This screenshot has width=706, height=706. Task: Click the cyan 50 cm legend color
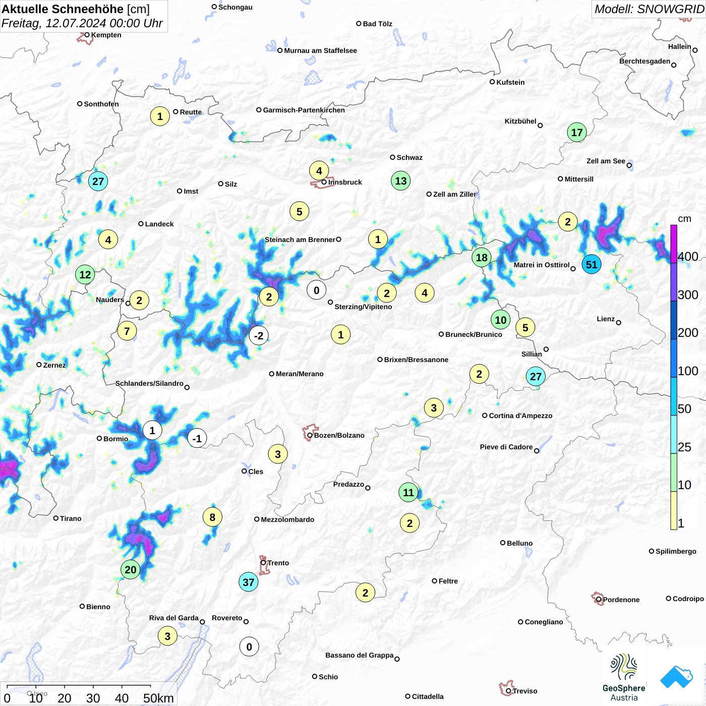674,396
